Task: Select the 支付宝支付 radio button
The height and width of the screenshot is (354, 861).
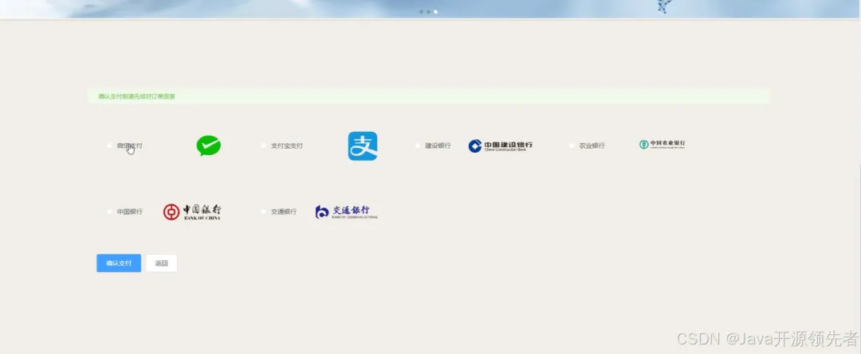Action: (263, 146)
